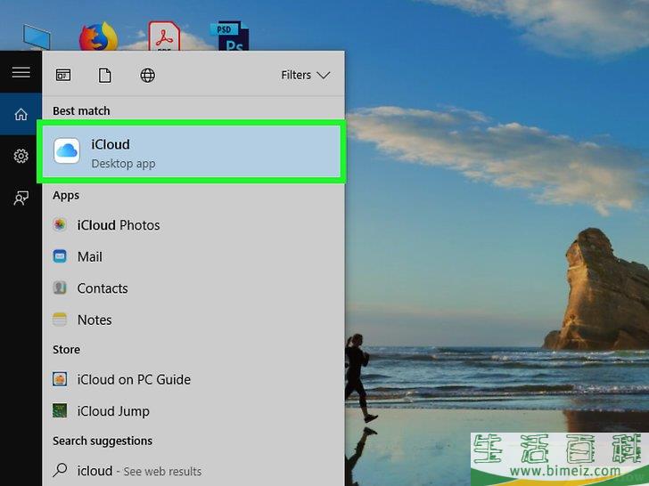
Task: Open the Photoshop PSD desktop file
Action: (x=230, y=36)
